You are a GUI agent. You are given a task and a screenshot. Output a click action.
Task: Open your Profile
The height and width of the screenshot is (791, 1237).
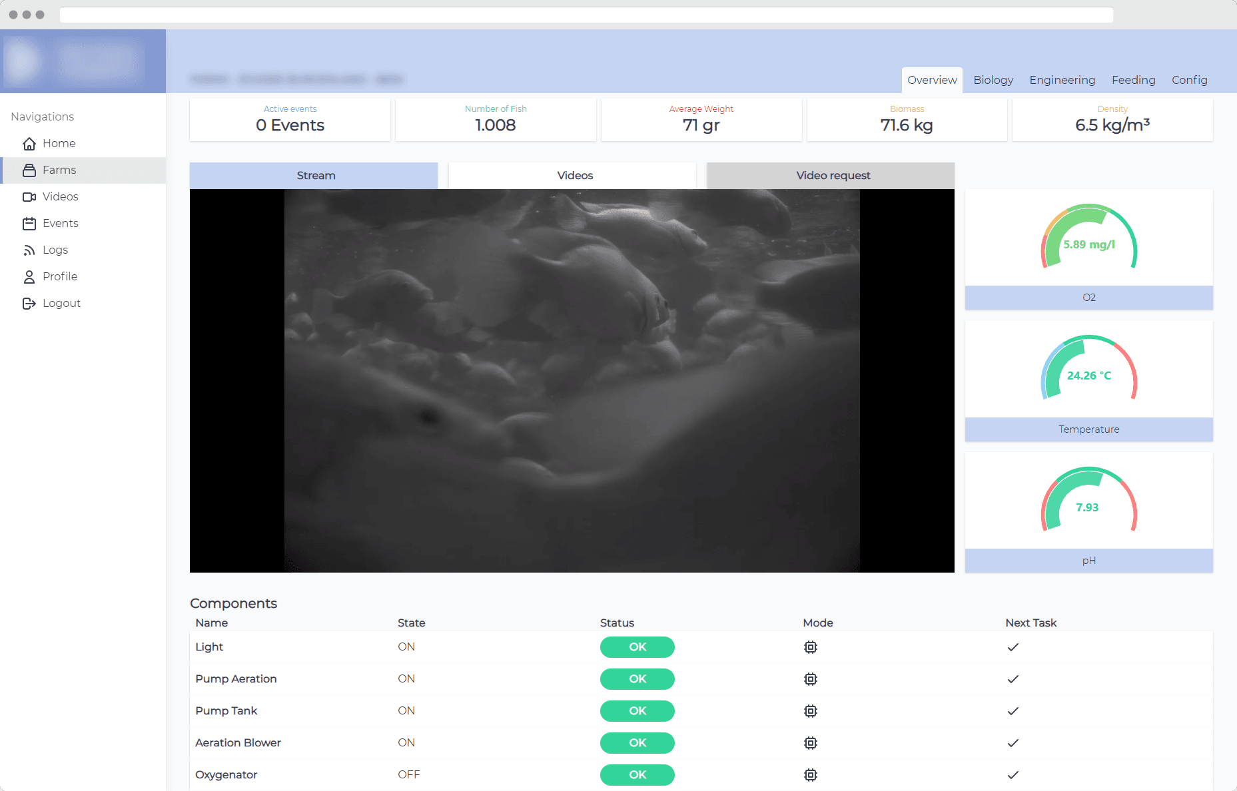point(60,276)
